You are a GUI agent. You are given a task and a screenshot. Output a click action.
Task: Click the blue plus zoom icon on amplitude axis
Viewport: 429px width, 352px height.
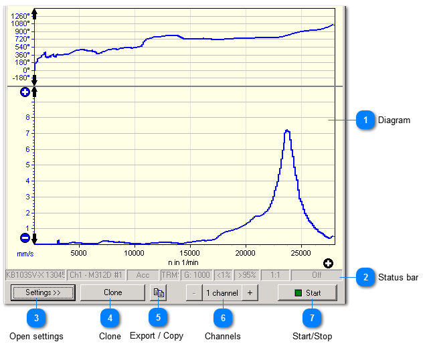pos(25,92)
